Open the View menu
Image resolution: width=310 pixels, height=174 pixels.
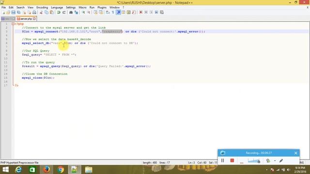click(x=30, y=8)
